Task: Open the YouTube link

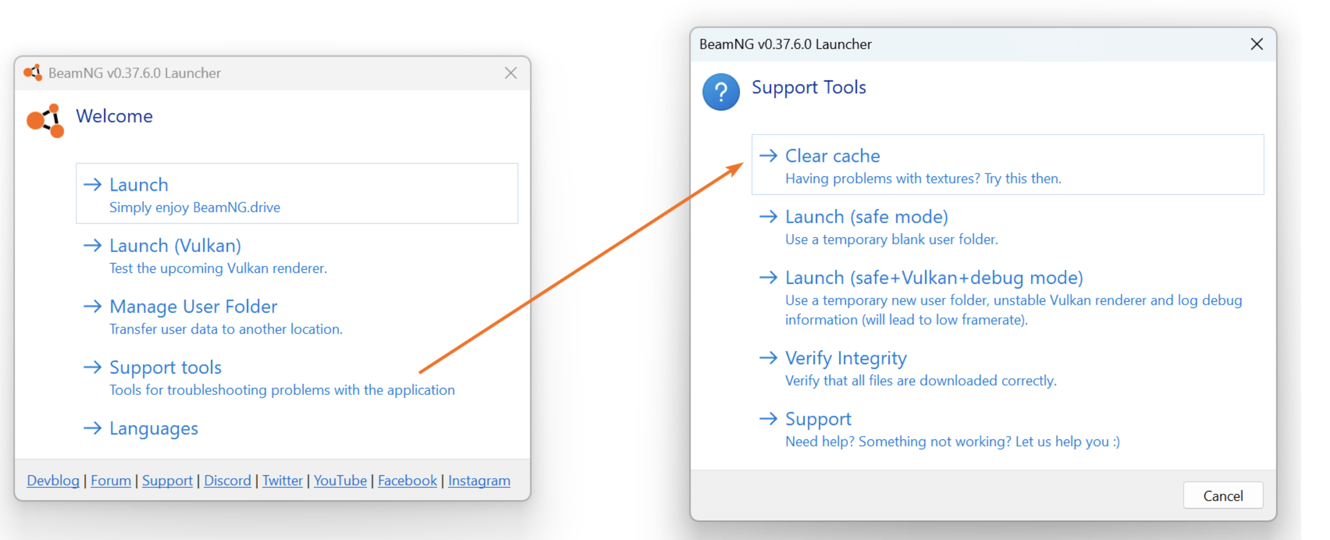Action: pyautogui.click(x=340, y=480)
